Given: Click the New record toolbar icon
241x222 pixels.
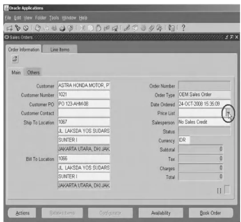Looking at the screenshot, I should [9, 28].
